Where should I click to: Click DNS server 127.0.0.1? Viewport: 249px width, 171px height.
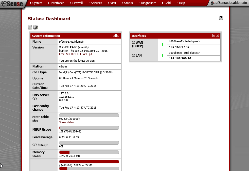pyautogui.click(x=65, y=93)
